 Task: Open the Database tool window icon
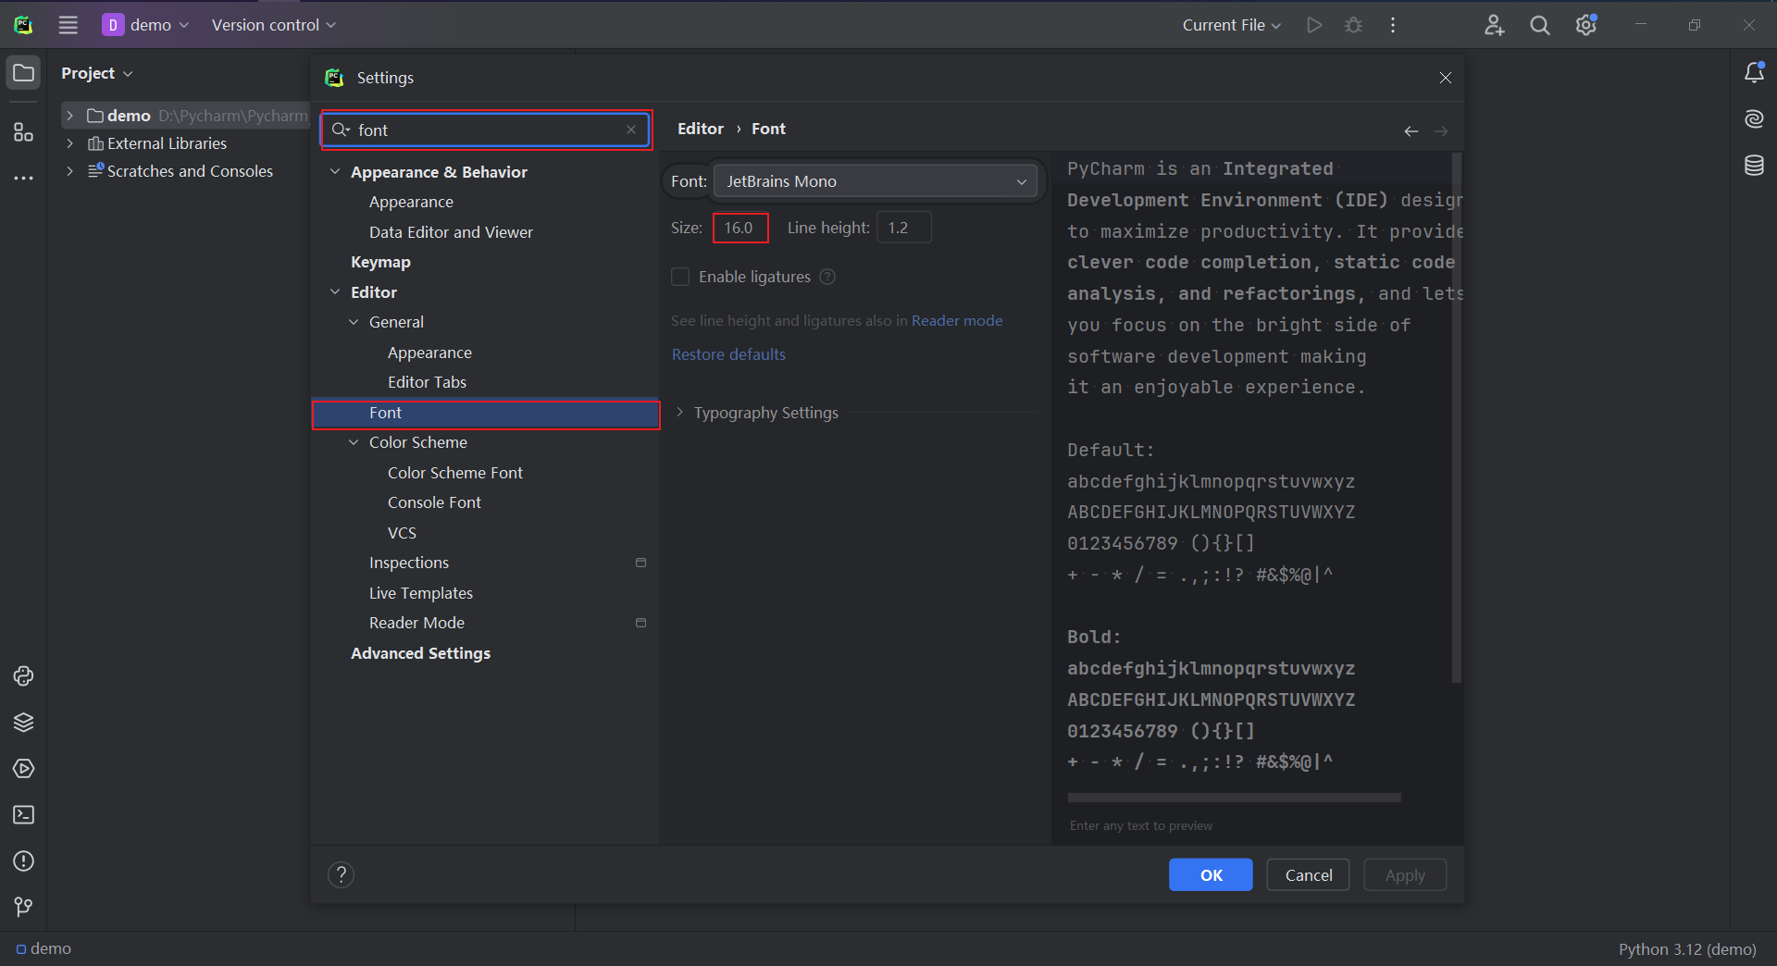pos(1754,166)
